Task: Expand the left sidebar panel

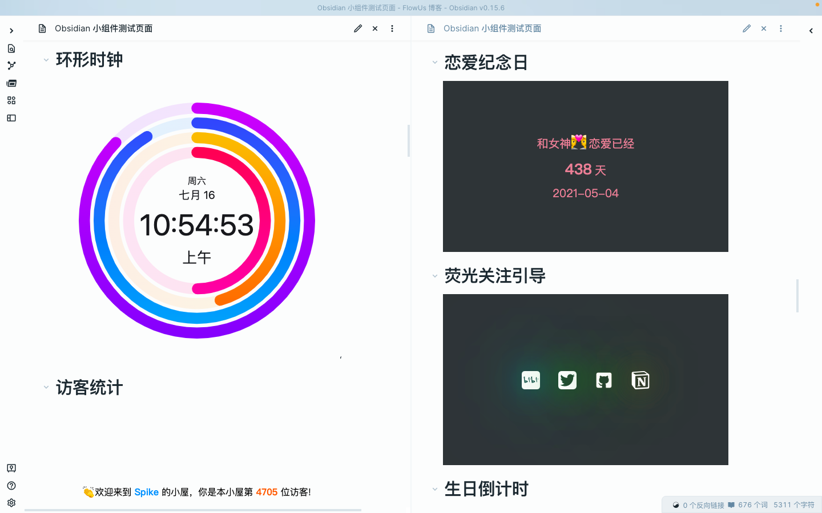Action: tap(11, 31)
